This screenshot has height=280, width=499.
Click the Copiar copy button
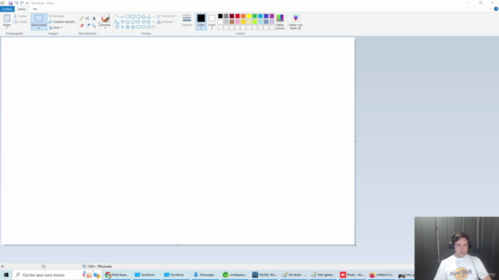click(20, 22)
